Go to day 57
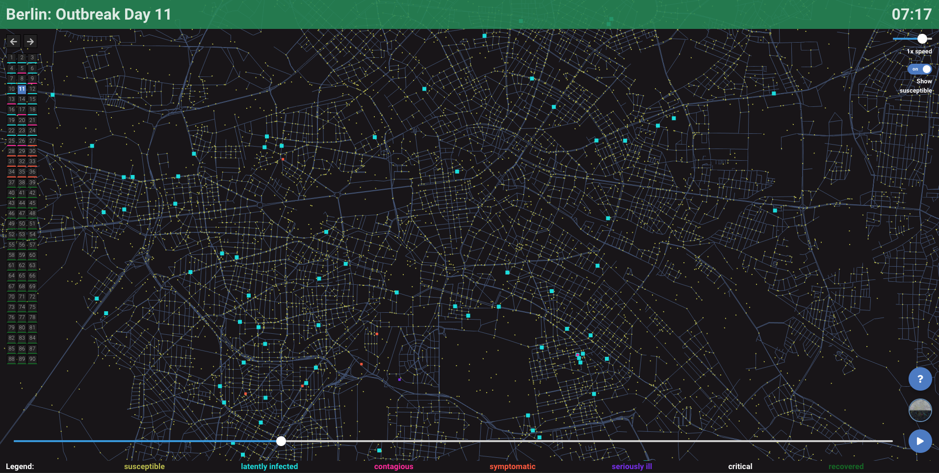This screenshot has height=473, width=939. point(32,245)
